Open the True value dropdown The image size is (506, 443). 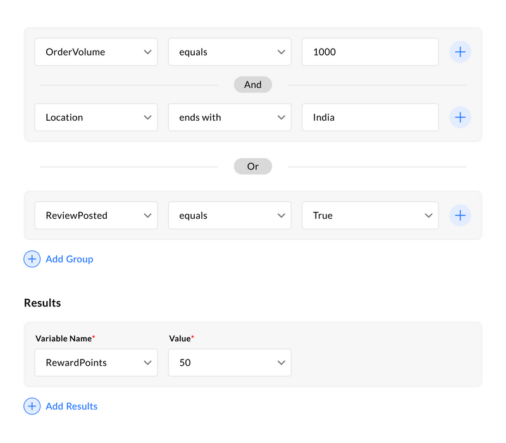click(370, 215)
